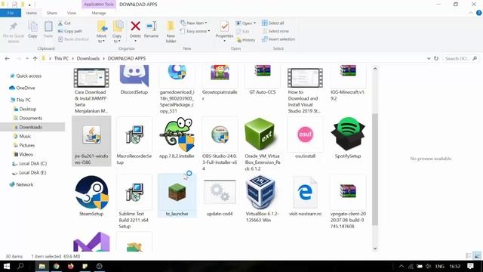This screenshot has height=272, width=483.
Task: Select the GT Auto-CCS archive
Action: pos(262,72)
